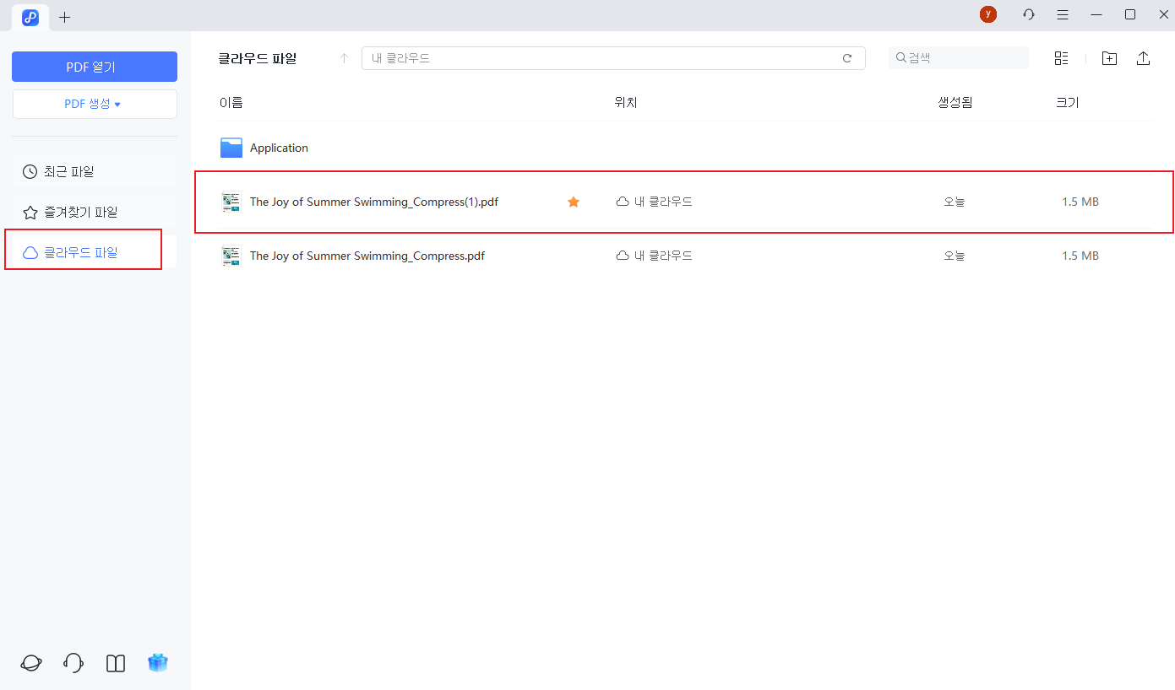This screenshot has width=1175, height=690.
Task: Add a new tab with plus button
Action: 65,17
